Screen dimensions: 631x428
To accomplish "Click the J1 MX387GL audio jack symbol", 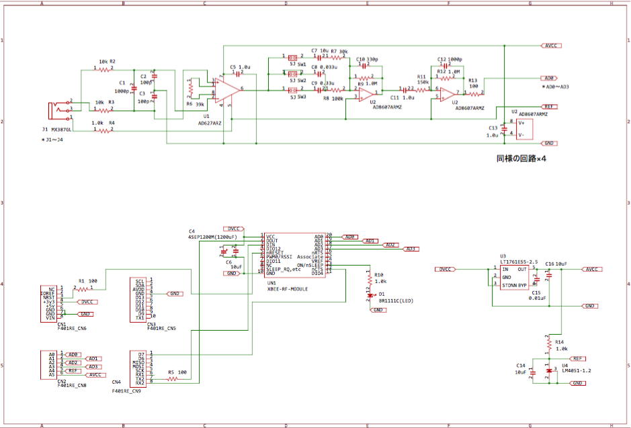I will point(59,111).
